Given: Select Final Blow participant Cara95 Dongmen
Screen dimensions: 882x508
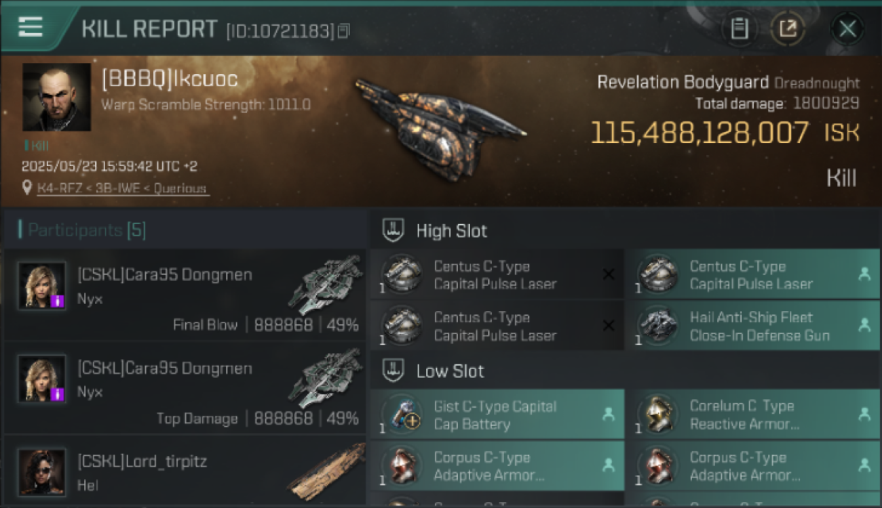Looking at the screenshot, I should click(x=185, y=295).
